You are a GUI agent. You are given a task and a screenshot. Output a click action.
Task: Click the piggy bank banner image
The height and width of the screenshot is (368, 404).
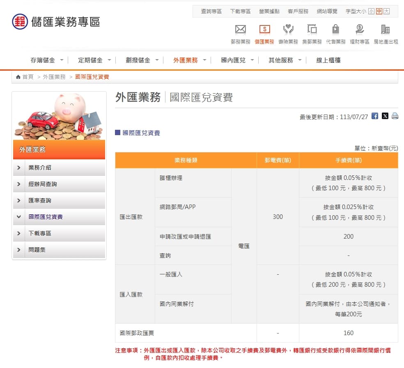pos(59,116)
